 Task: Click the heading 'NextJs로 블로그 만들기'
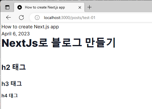(x=59, y=43)
